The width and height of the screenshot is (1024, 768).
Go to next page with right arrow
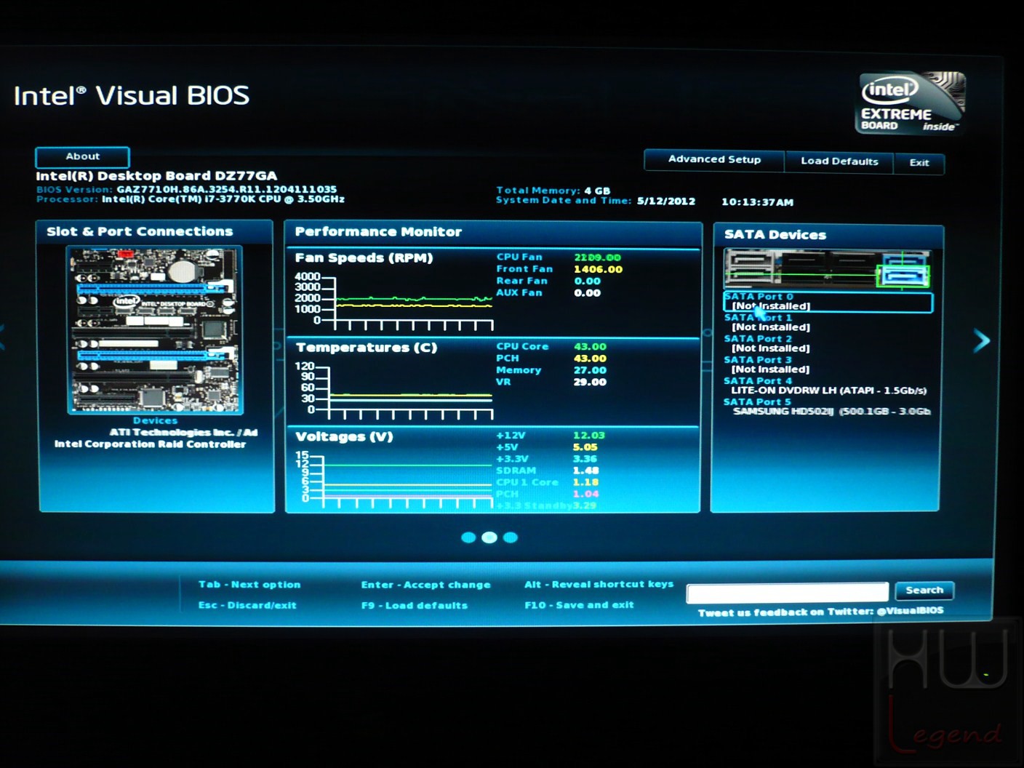[982, 340]
